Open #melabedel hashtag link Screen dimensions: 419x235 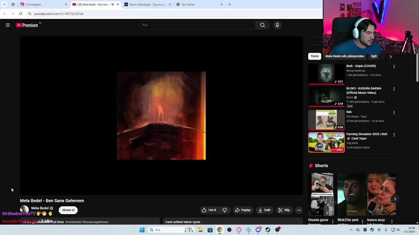[73, 222]
